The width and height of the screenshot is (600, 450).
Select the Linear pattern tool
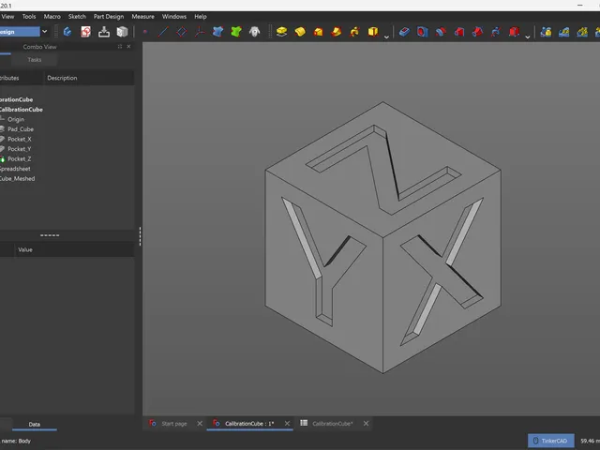point(564,31)
